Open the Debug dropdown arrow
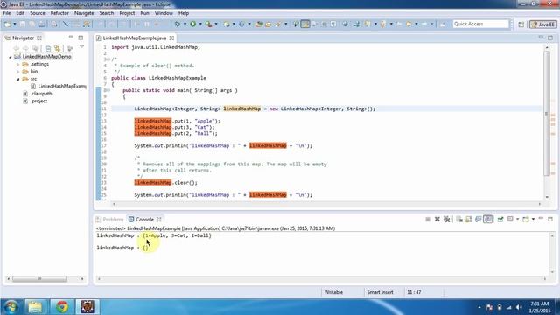Viewport: 560px width, 315px height. (185, 24)
